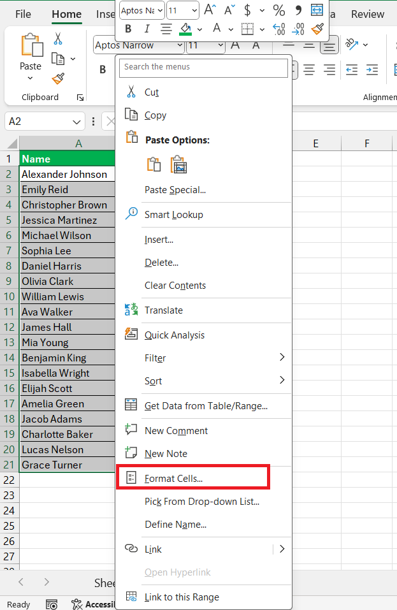Apply font color from mini toolbar

pos(217,29)
